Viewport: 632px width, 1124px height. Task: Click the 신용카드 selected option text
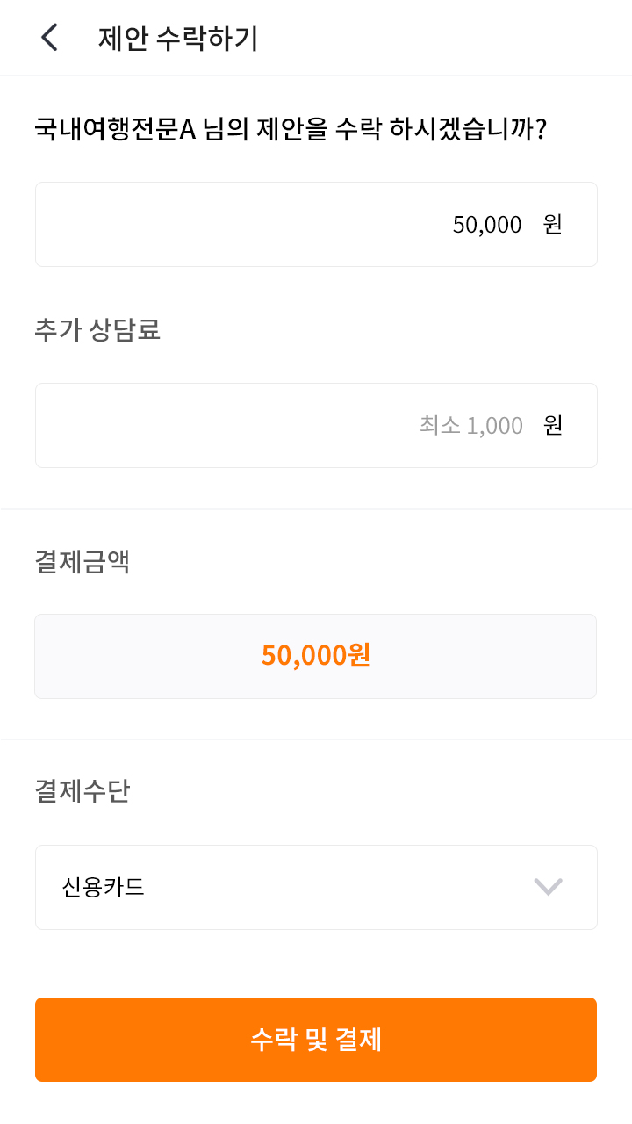click(x=104, y=887)
